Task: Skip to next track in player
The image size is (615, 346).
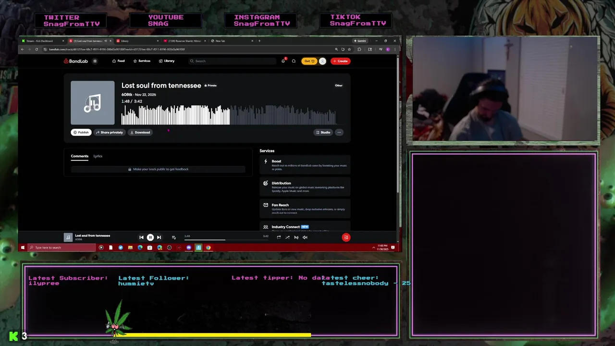Action: click(159, 237)
